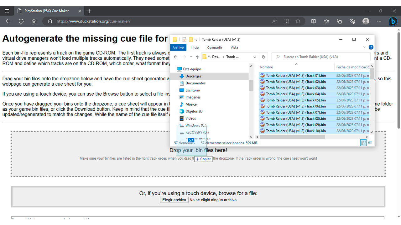Viewport: 401px width, 225px height.
Task: Open the Edge profile avatar
Action: [366, 21]
